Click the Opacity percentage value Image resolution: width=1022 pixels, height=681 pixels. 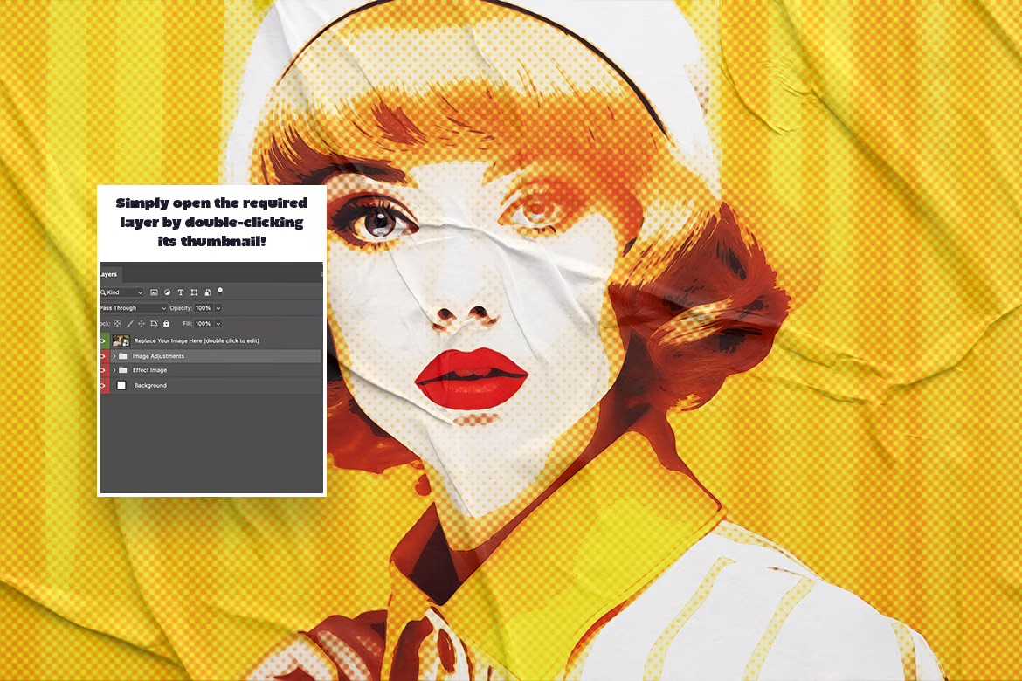(204, 308)
